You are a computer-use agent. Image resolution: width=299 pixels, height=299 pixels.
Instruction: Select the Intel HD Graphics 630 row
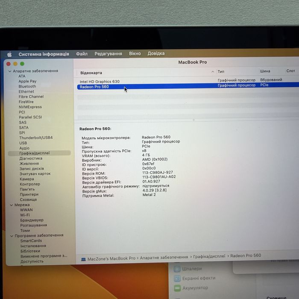(188, 81)
